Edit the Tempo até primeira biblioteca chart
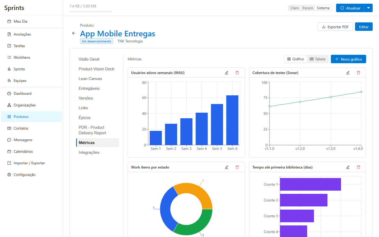Image resolution: width=379 pixels, height=237 pixels. [x=348, y=167]
